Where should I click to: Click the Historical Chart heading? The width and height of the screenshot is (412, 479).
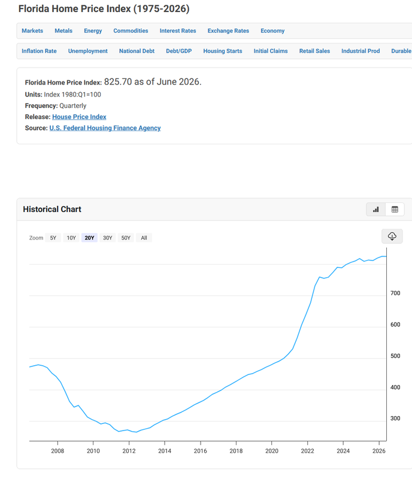pyautogui.click(x=52, y=209)
